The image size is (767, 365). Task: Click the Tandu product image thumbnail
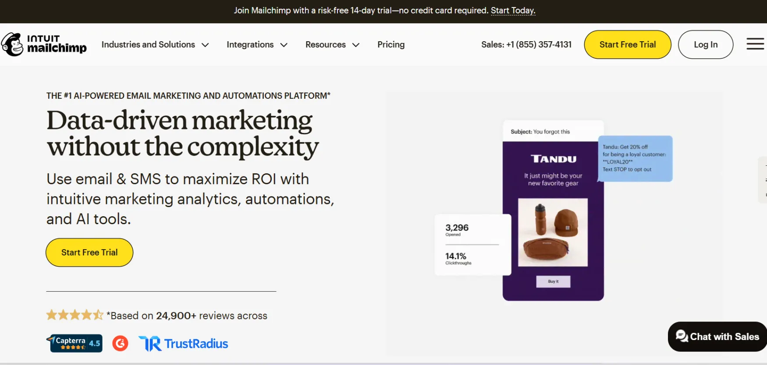pyautogui.click(x=553, y=232)
